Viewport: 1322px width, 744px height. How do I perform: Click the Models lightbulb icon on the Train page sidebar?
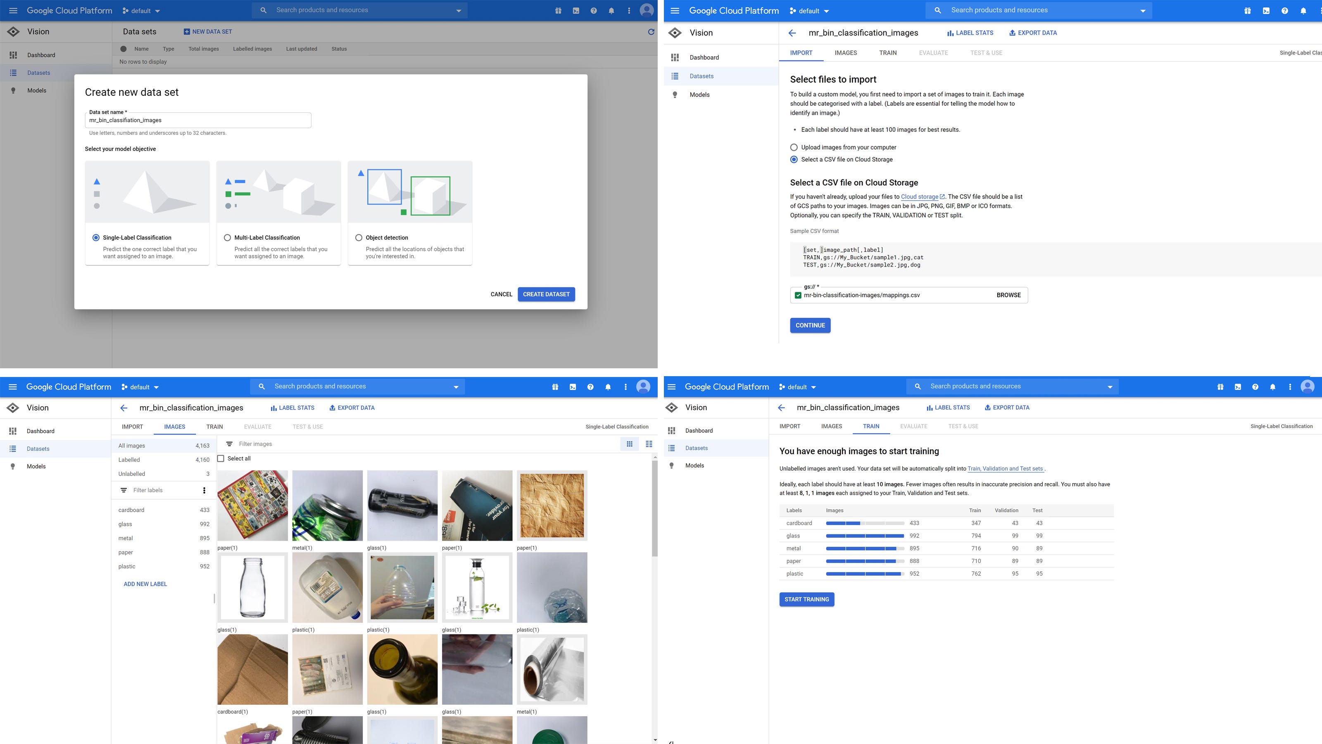coord(671,466)
